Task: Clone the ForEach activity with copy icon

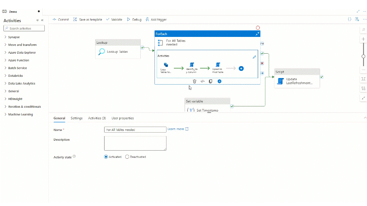Action: 210,81
